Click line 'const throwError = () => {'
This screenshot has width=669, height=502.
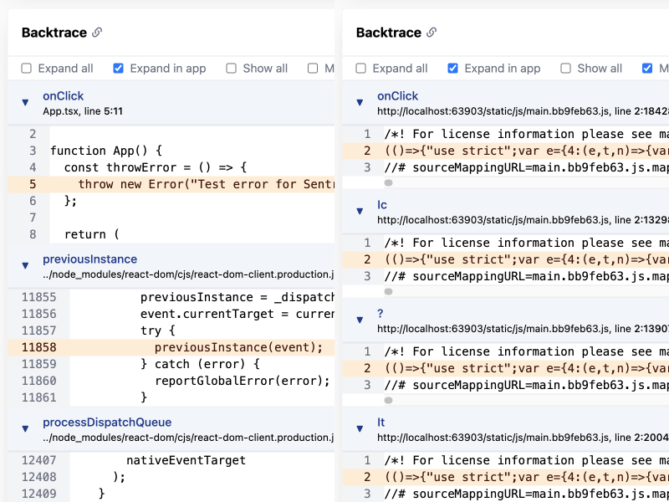(x=156, y=167)
